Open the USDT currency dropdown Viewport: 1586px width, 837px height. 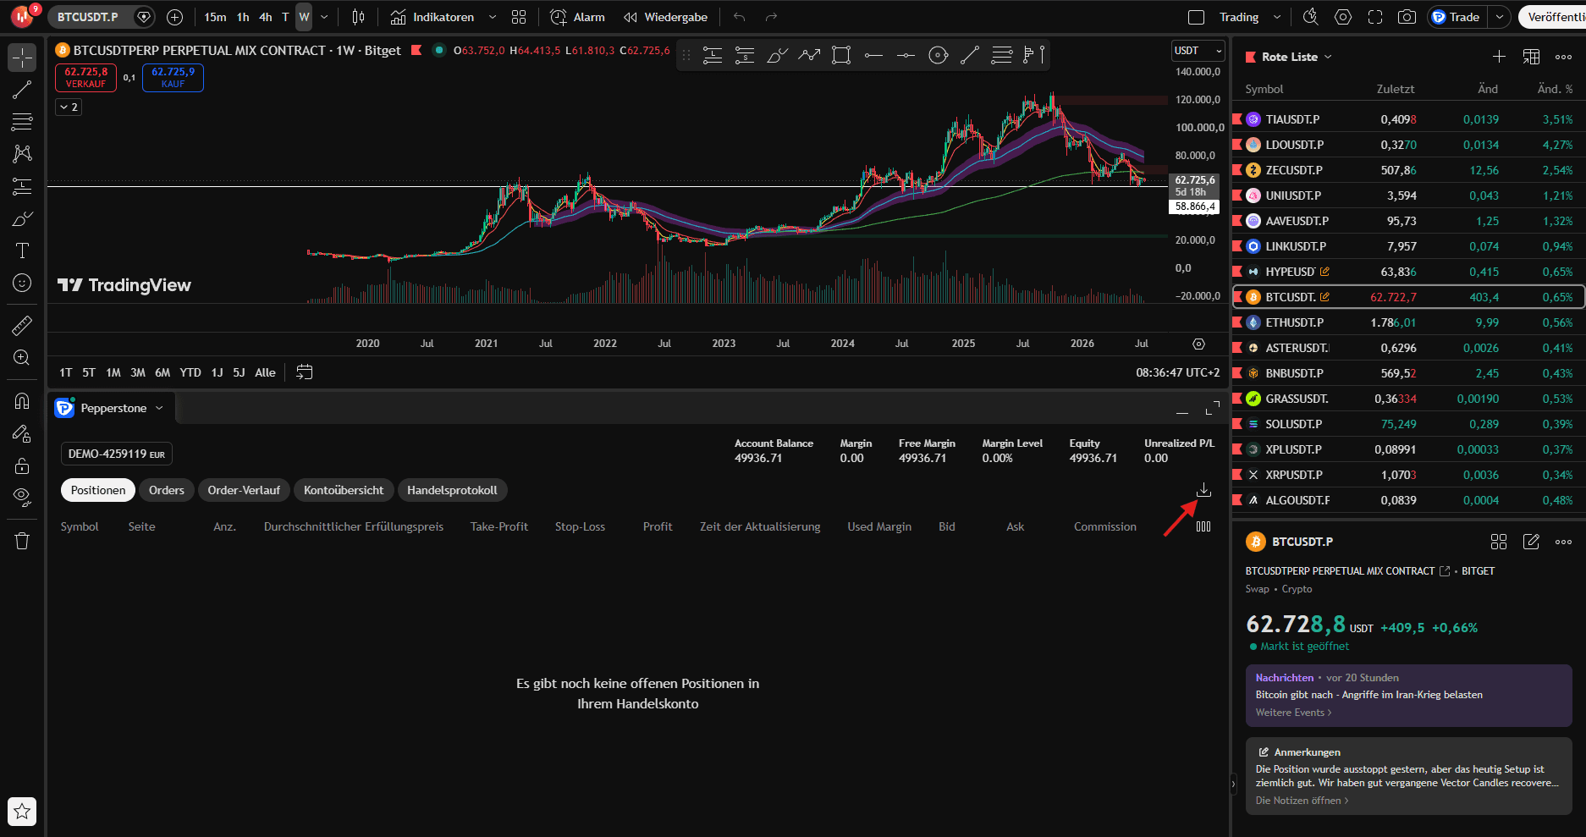pos(1197,51)
